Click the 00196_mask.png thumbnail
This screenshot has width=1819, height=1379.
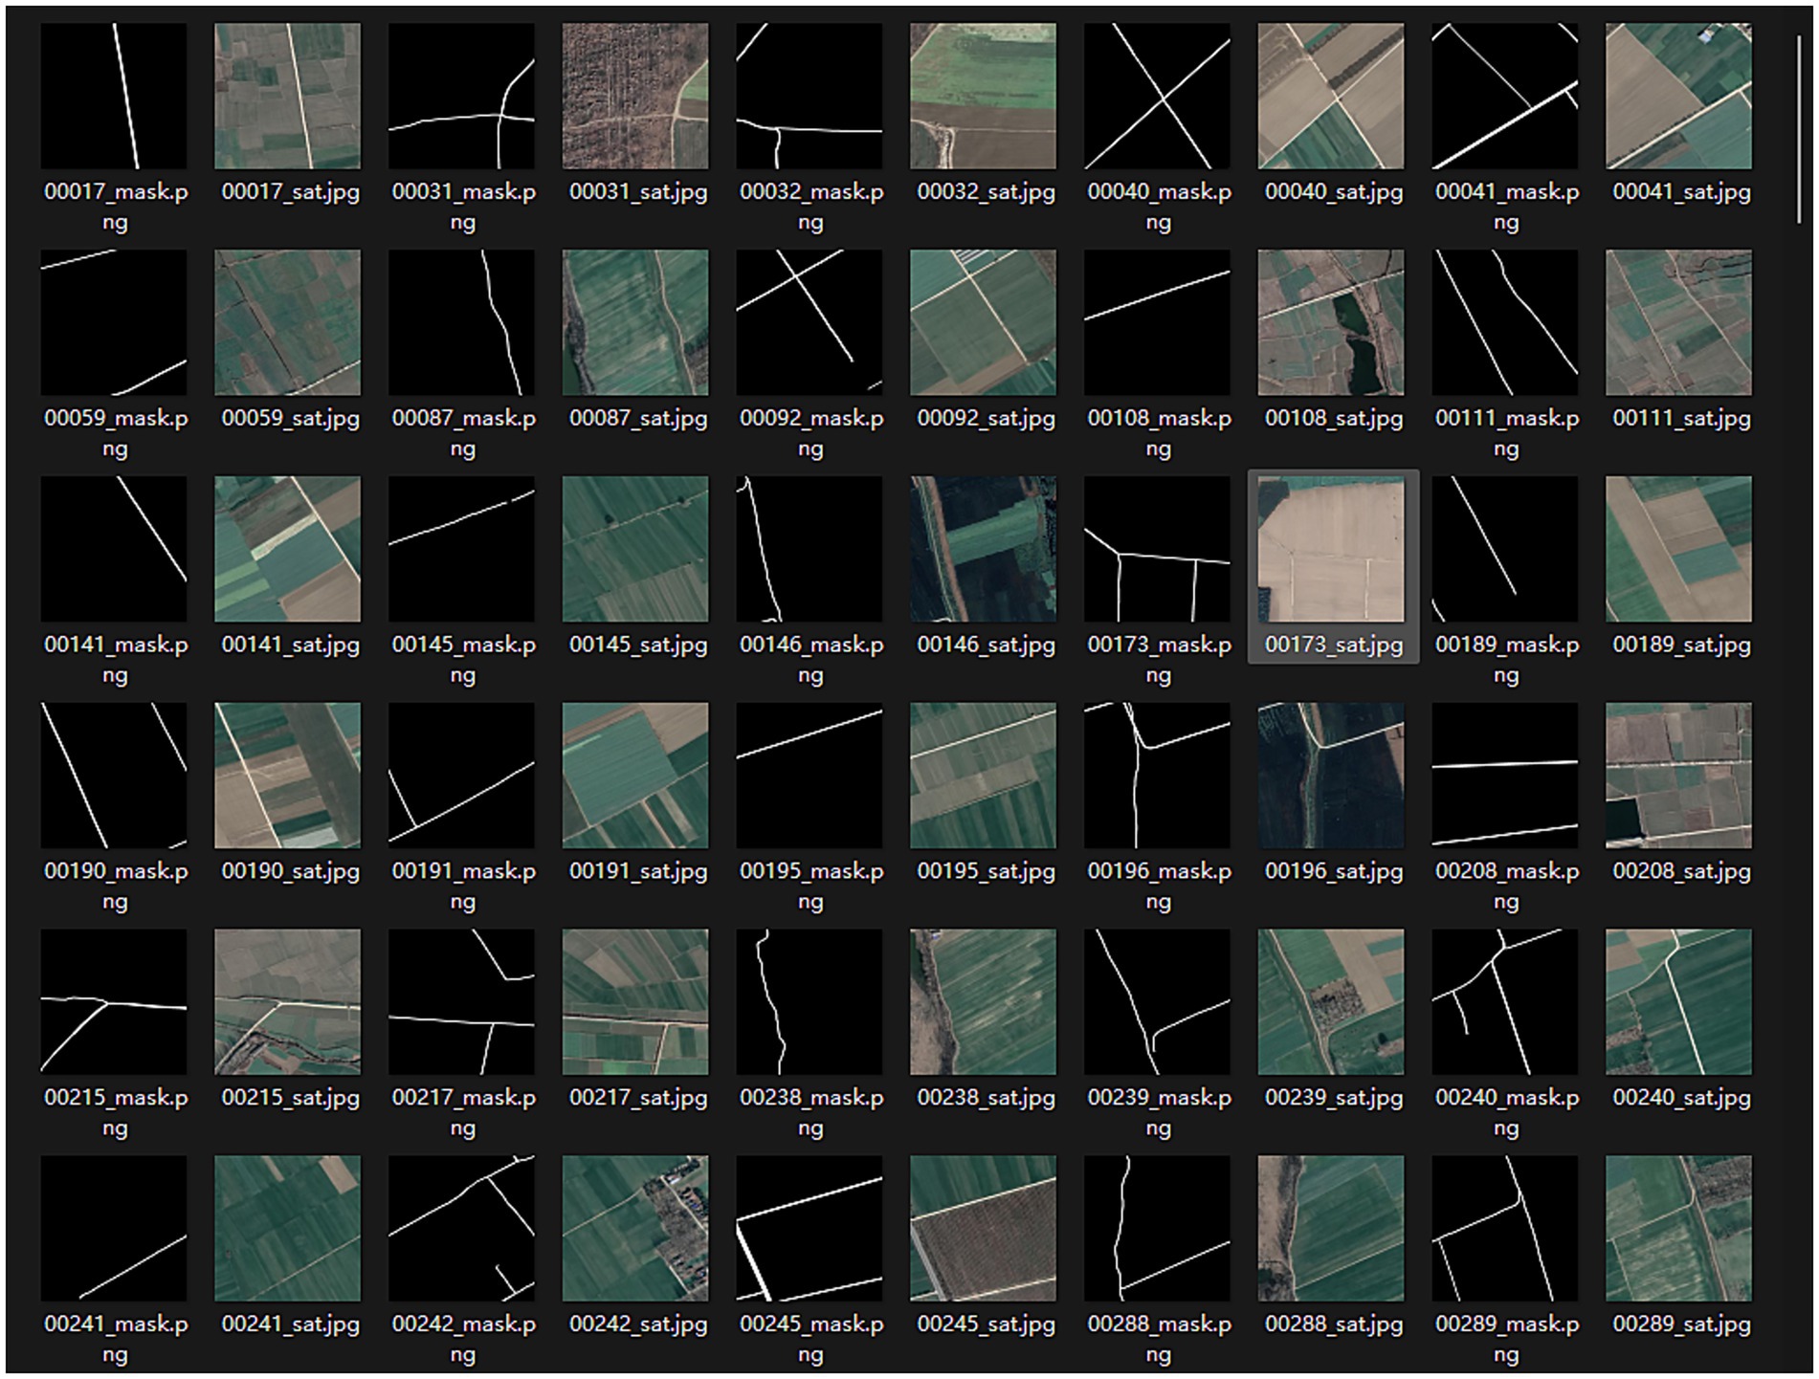click(x=1157, y=776)
